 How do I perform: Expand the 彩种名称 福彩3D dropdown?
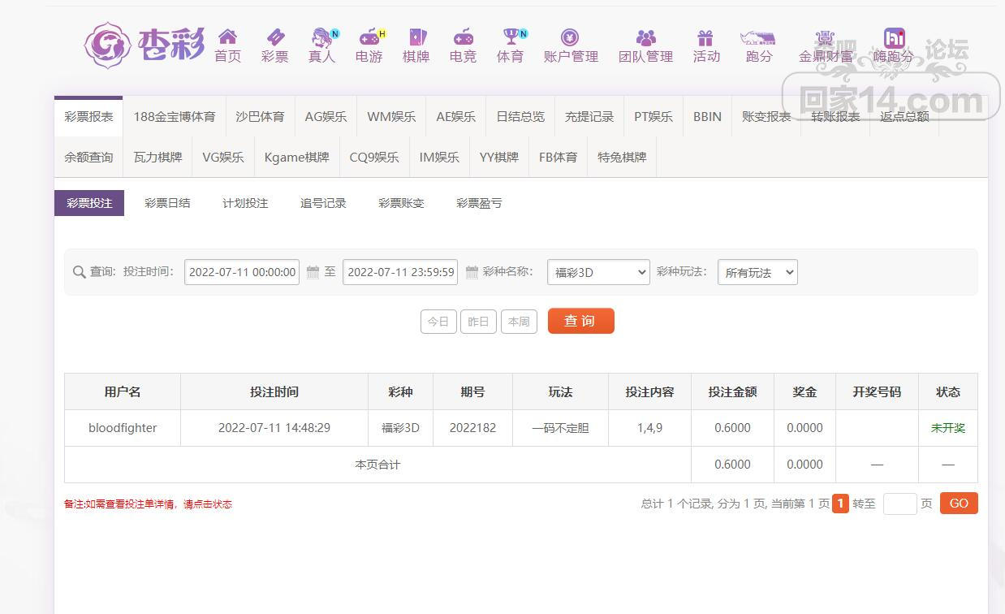(x=598, y=272)
